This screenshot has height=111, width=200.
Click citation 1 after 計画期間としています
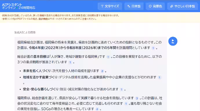tap(153, 48)
